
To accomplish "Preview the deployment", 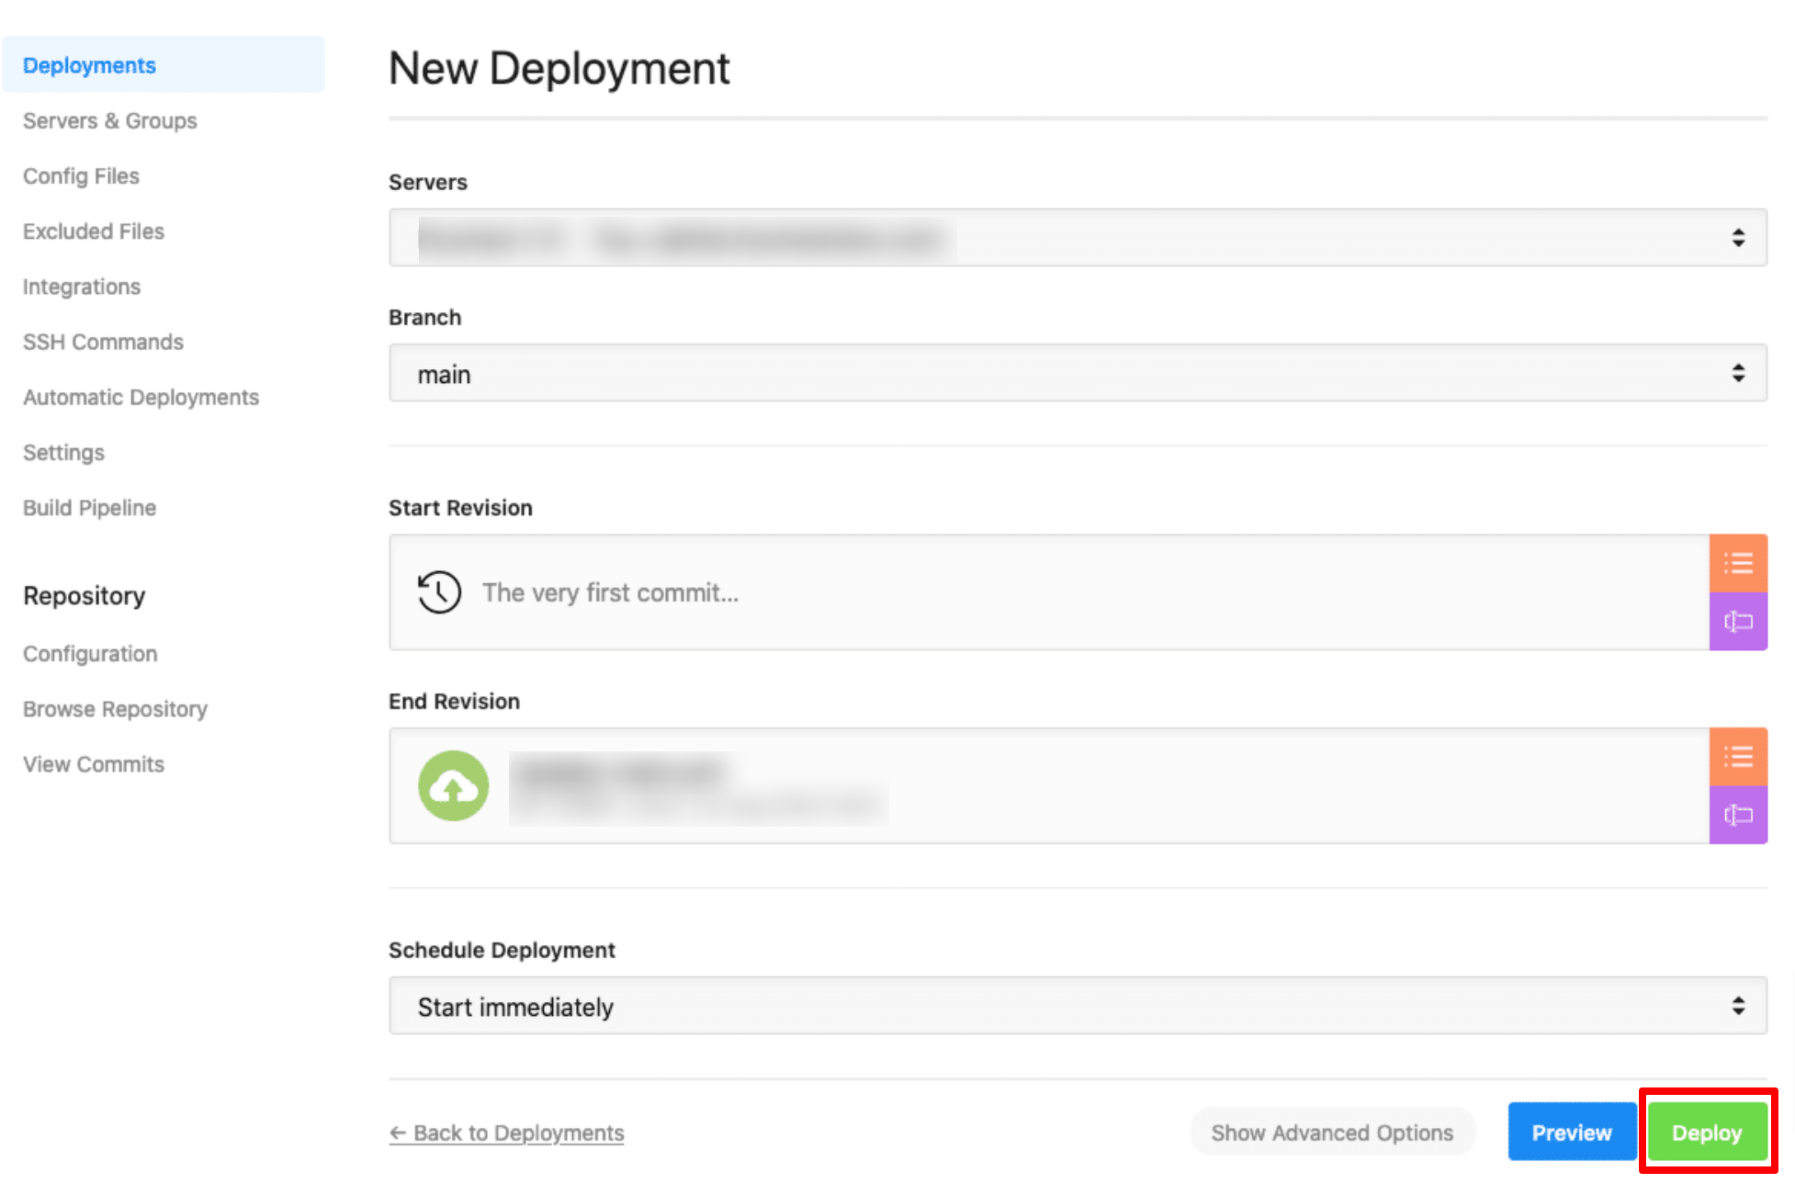I will click(x=1571, y=1132).
